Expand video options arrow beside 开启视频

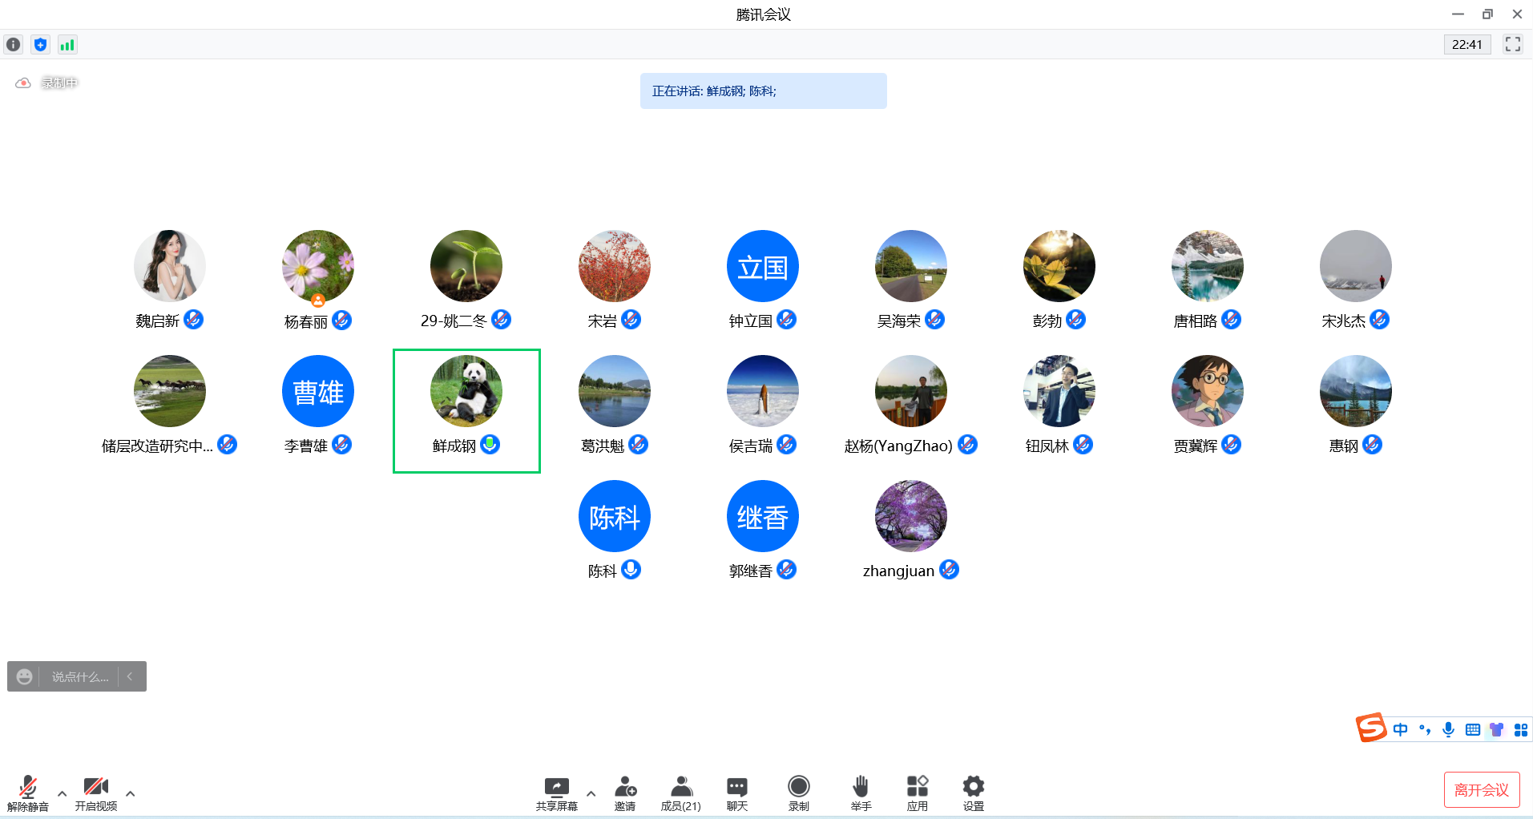tap(131, 793)
